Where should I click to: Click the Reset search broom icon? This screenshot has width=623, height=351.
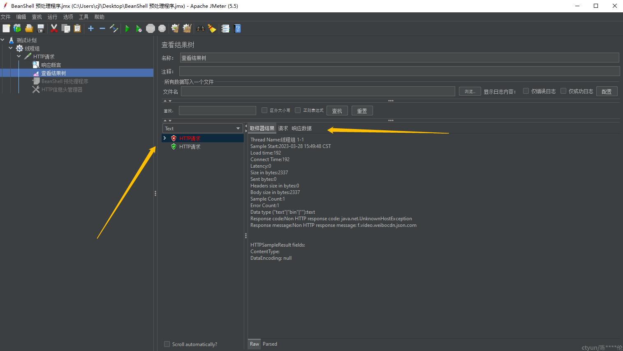[x=212, y=28]
